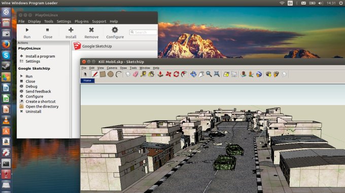Click the volume indicator in top panel

coord(321,3)
